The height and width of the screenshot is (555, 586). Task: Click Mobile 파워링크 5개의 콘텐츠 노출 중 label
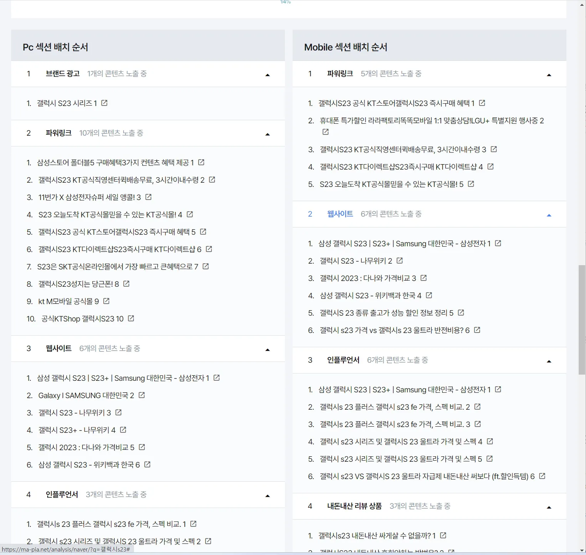(391, 73)
